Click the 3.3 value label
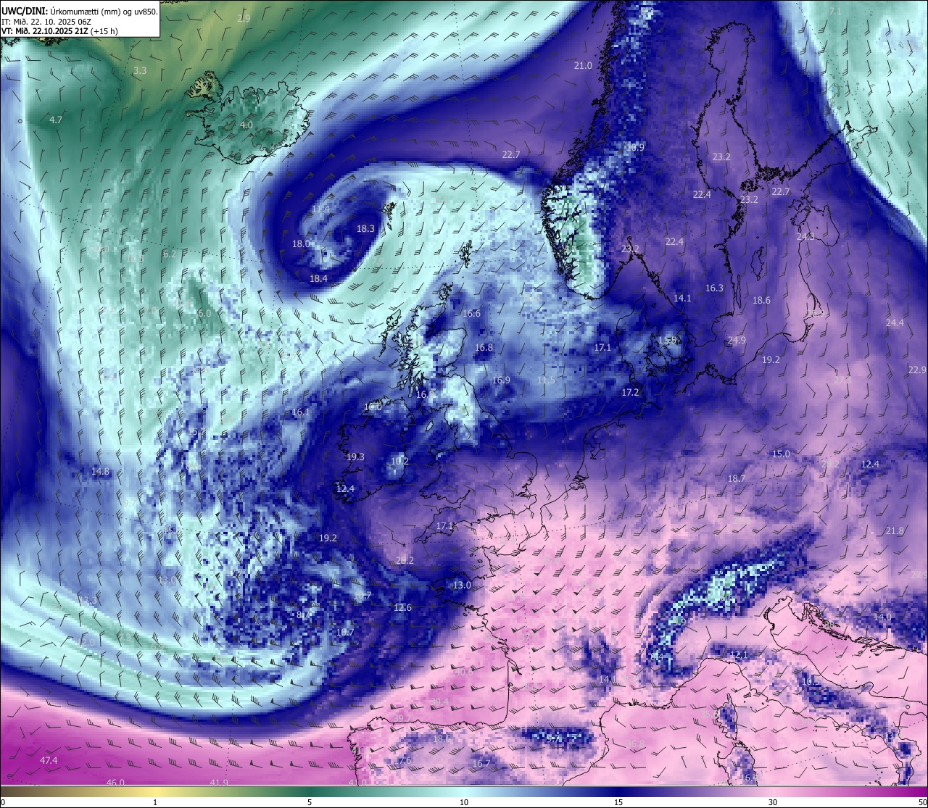The width and height of the screenshot is (928, 808). [x=140, y=71]
